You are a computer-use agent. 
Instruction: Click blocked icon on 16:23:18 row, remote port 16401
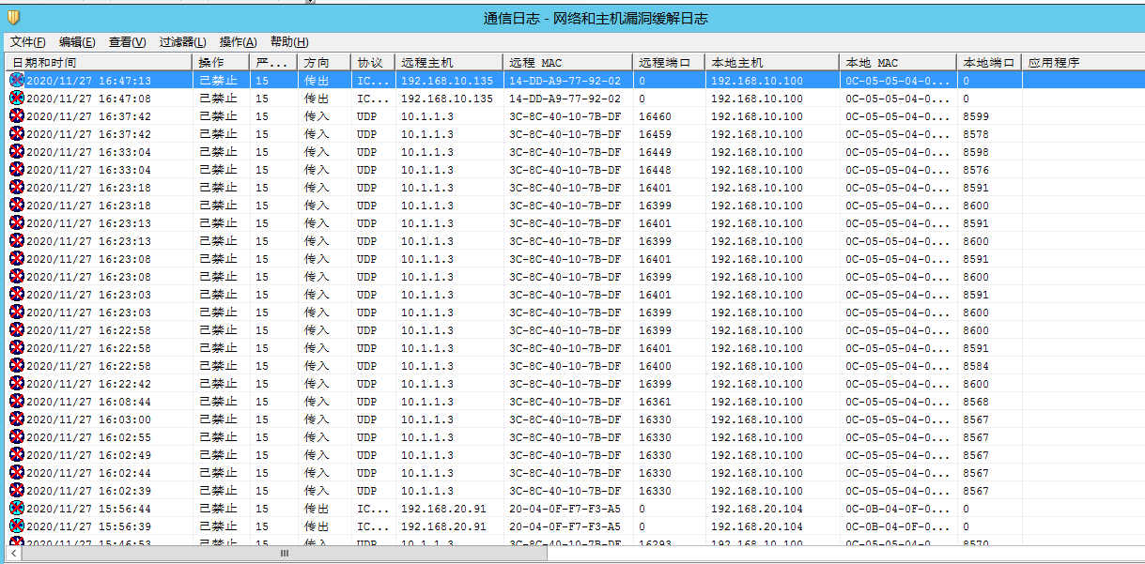pos(17,188)
